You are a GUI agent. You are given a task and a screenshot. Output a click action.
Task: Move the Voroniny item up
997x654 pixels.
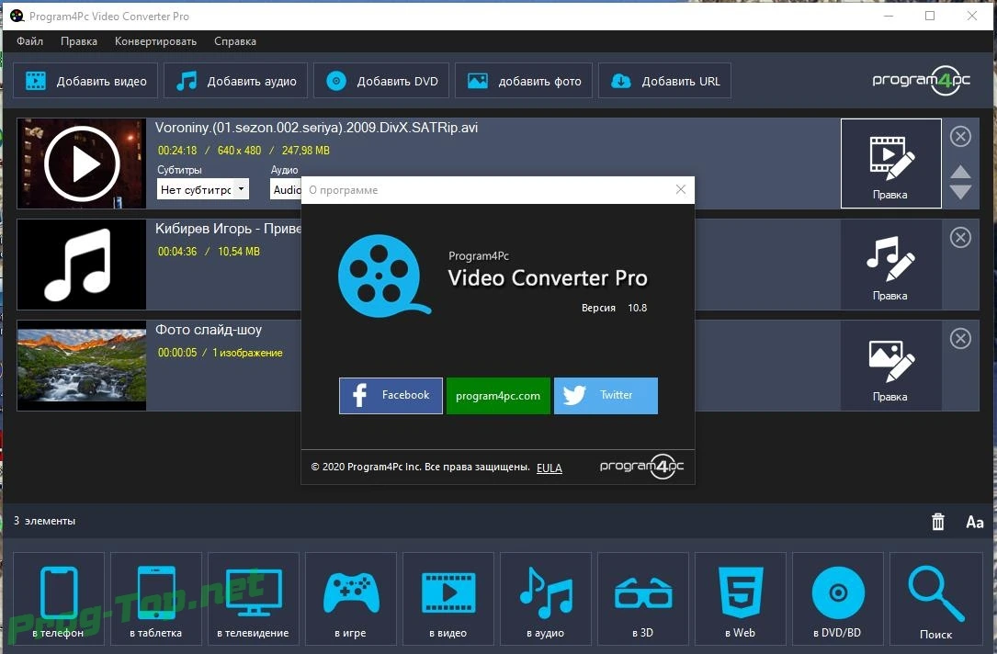point(960,172)
